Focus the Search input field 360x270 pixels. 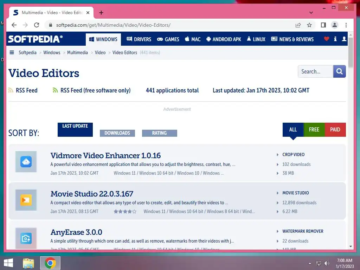pos(315,71)
